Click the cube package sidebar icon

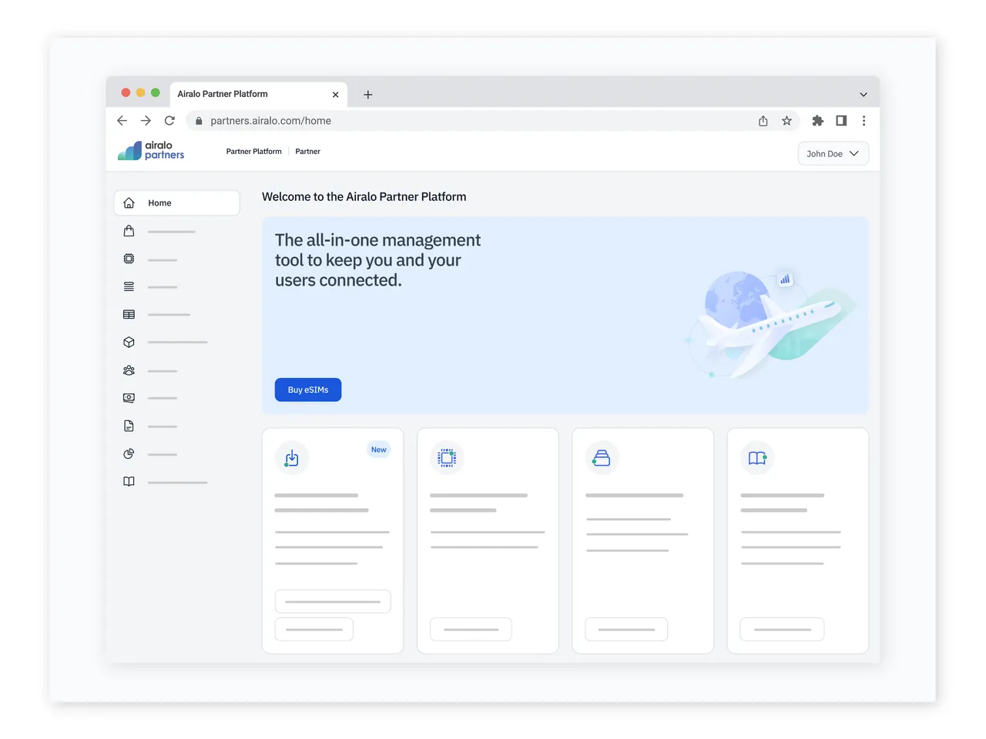point(129,342)
